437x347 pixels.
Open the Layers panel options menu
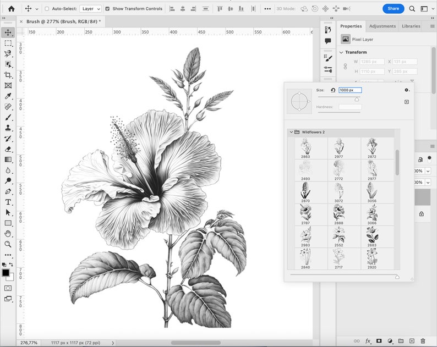[x=432, y=146]
